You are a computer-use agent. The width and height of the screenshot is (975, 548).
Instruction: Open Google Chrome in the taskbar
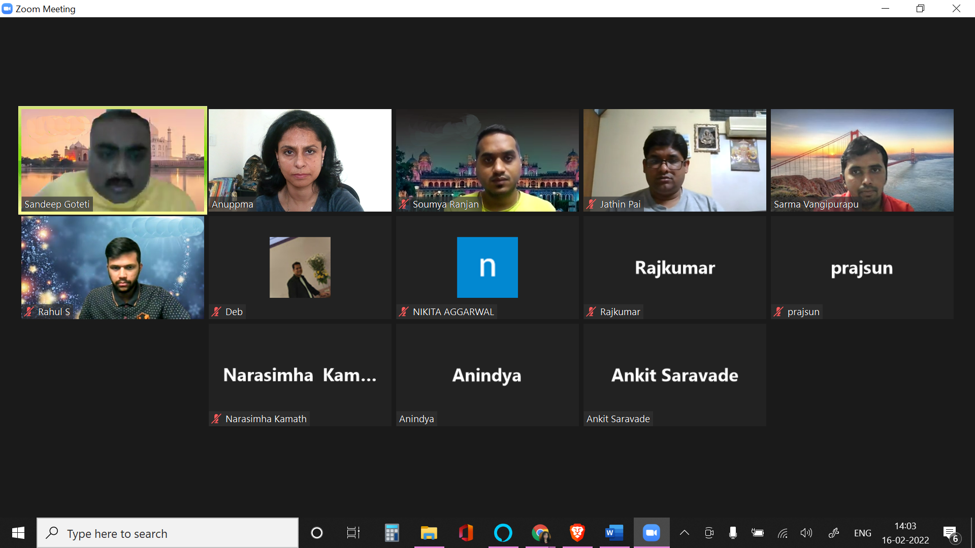(540, 533)
